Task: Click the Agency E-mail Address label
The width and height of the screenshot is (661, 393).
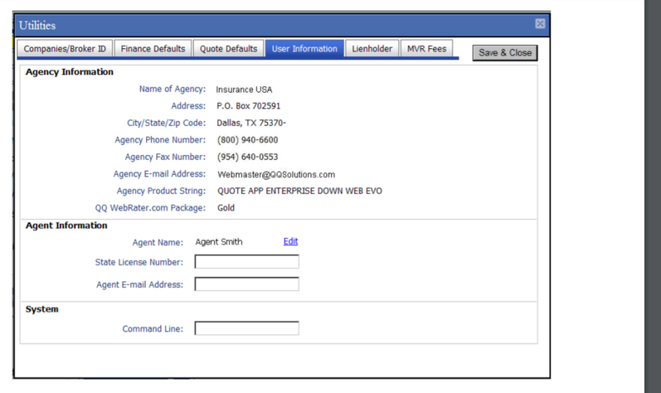Action: 159,174
